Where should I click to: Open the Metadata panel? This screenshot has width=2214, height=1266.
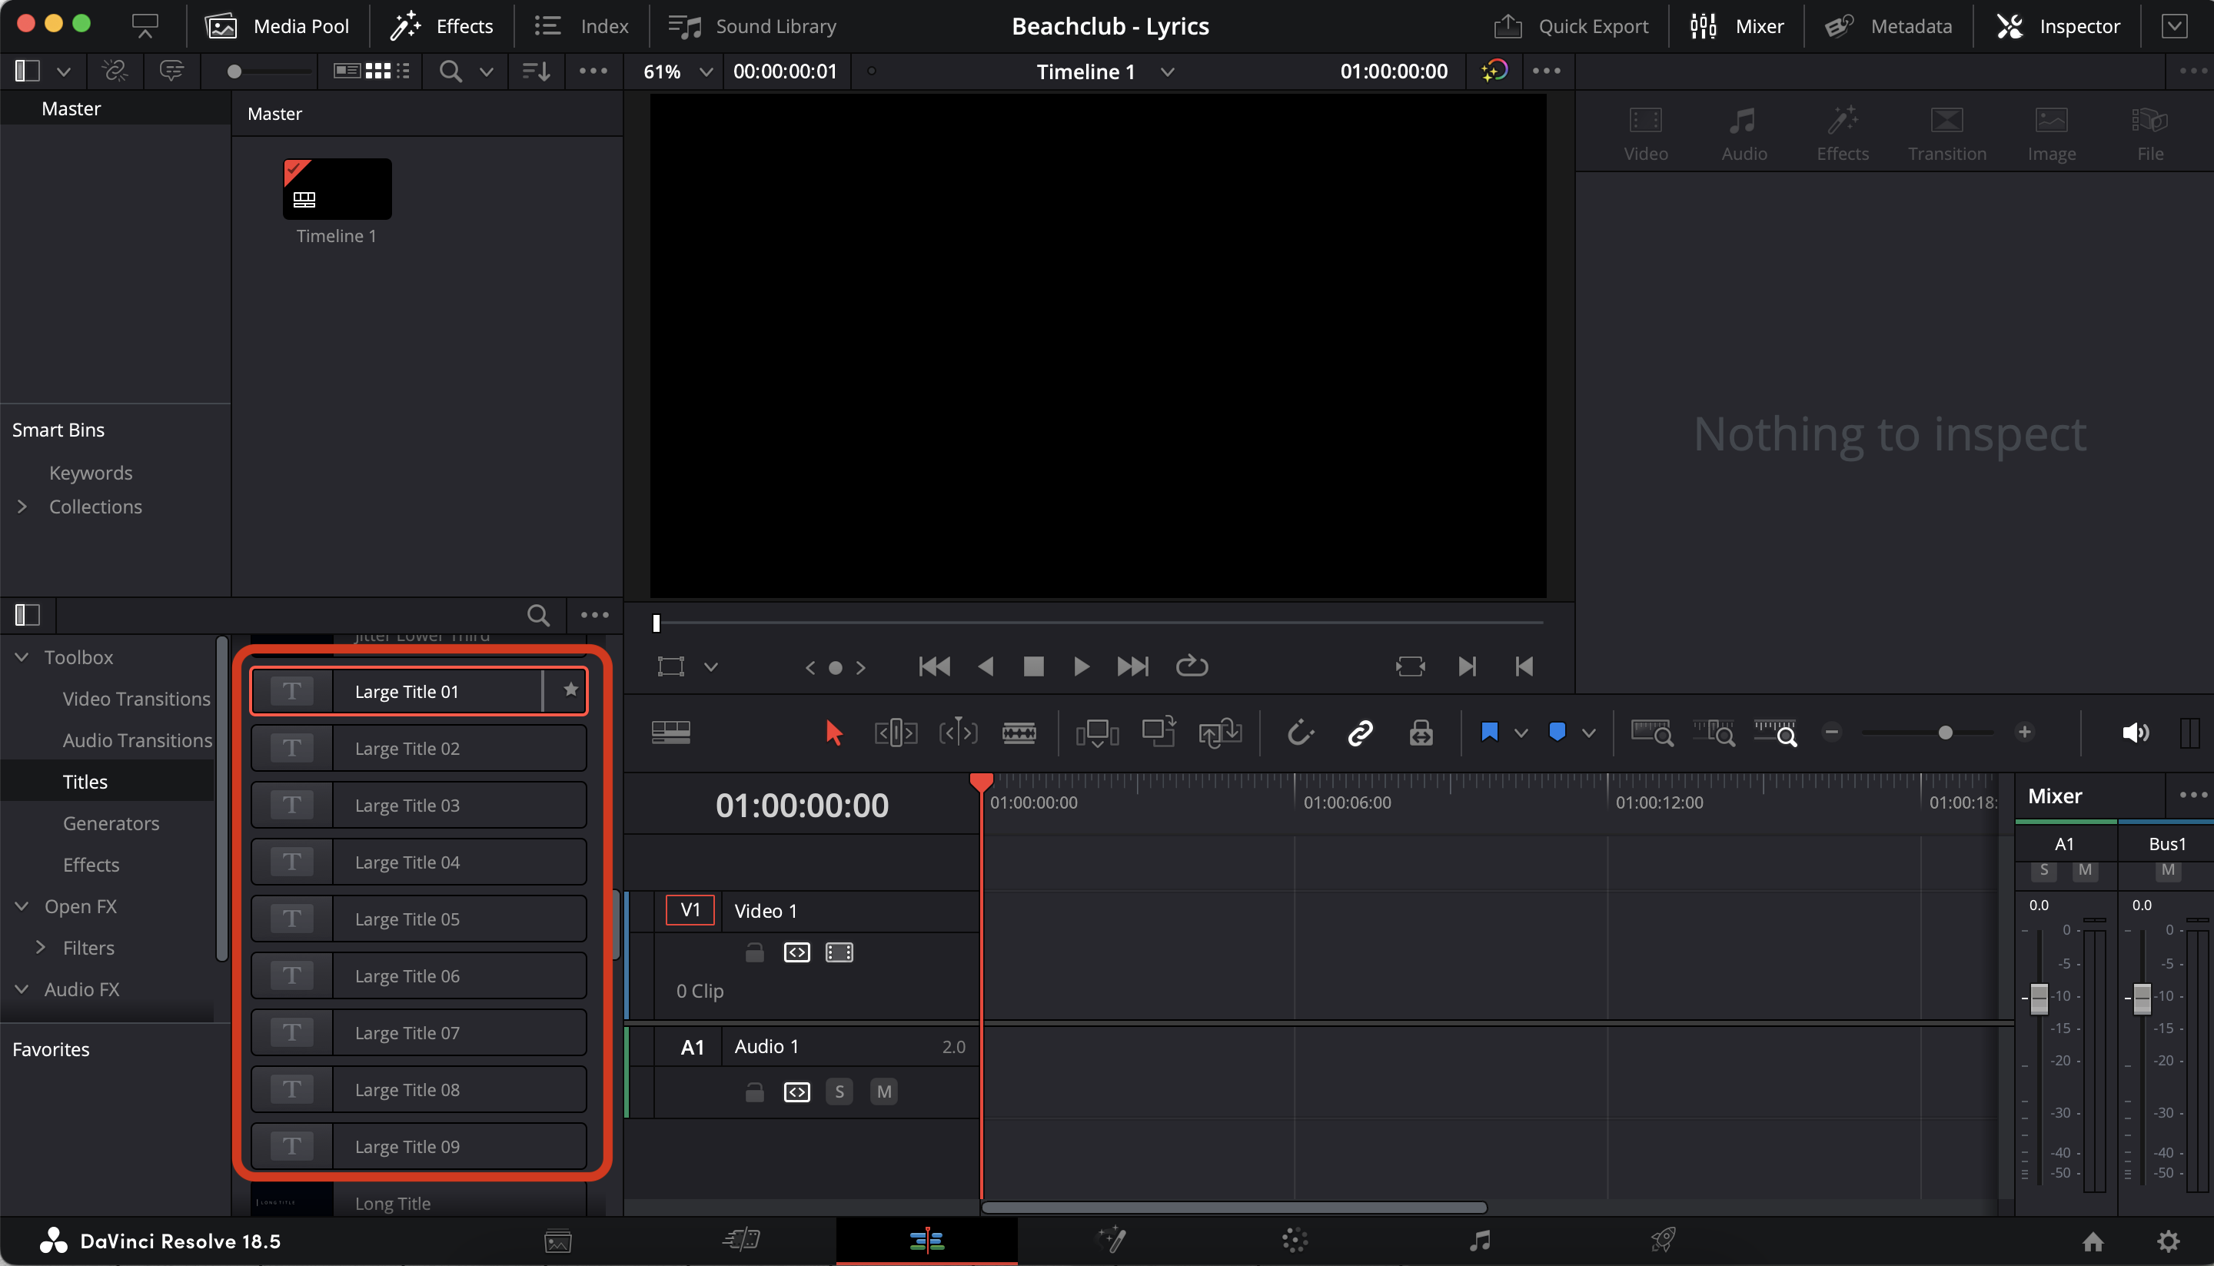(1888, 26)
